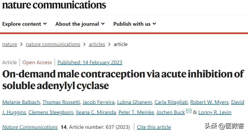The image size is (248, 133).
Task: Click Cite this article
Action: pos(154,127)
